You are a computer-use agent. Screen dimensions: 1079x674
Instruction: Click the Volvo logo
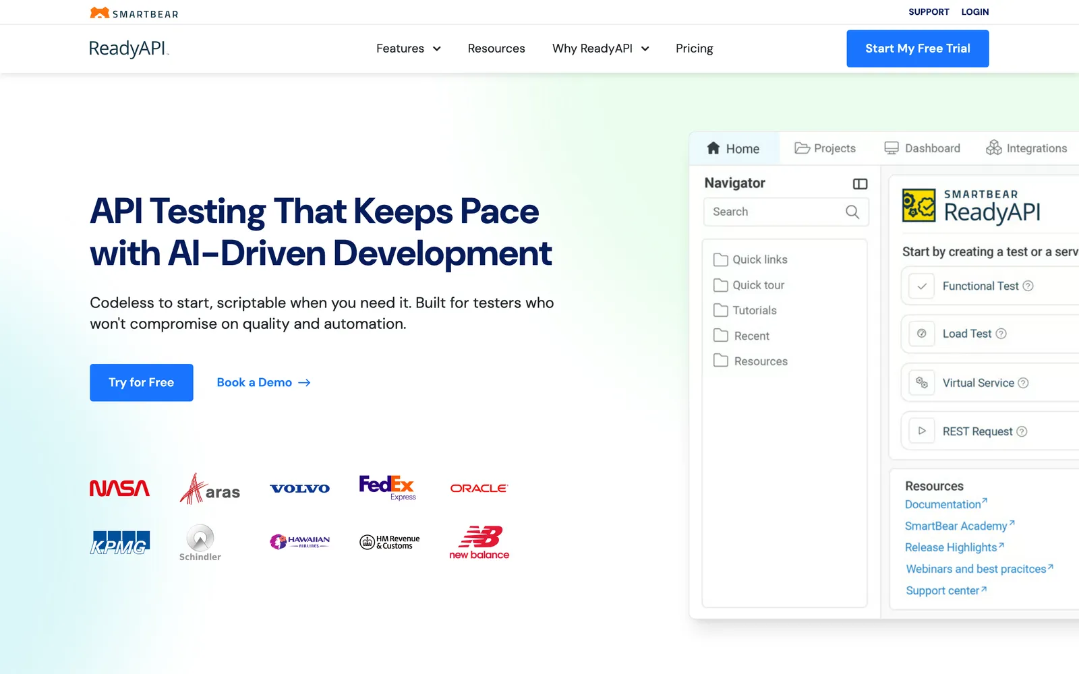pyautogui.click(x=299, y=489)
